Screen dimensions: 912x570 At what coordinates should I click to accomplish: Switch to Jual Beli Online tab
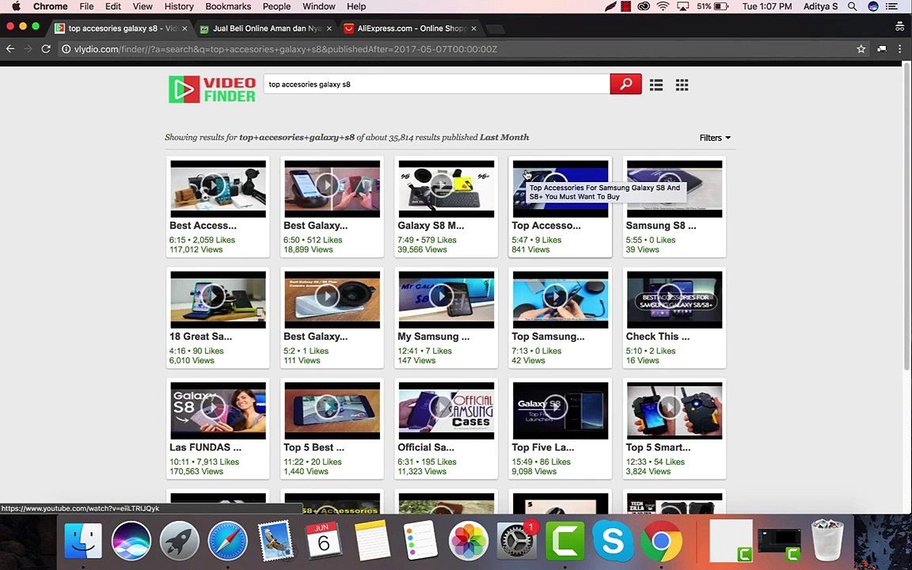coord(264,28)
